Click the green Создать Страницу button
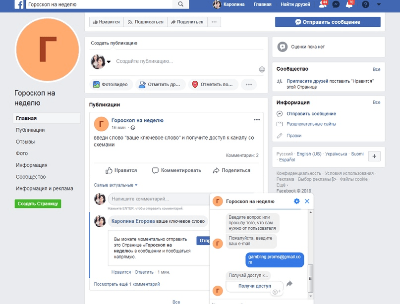400x304 pixels. click(x=38, y=203)
